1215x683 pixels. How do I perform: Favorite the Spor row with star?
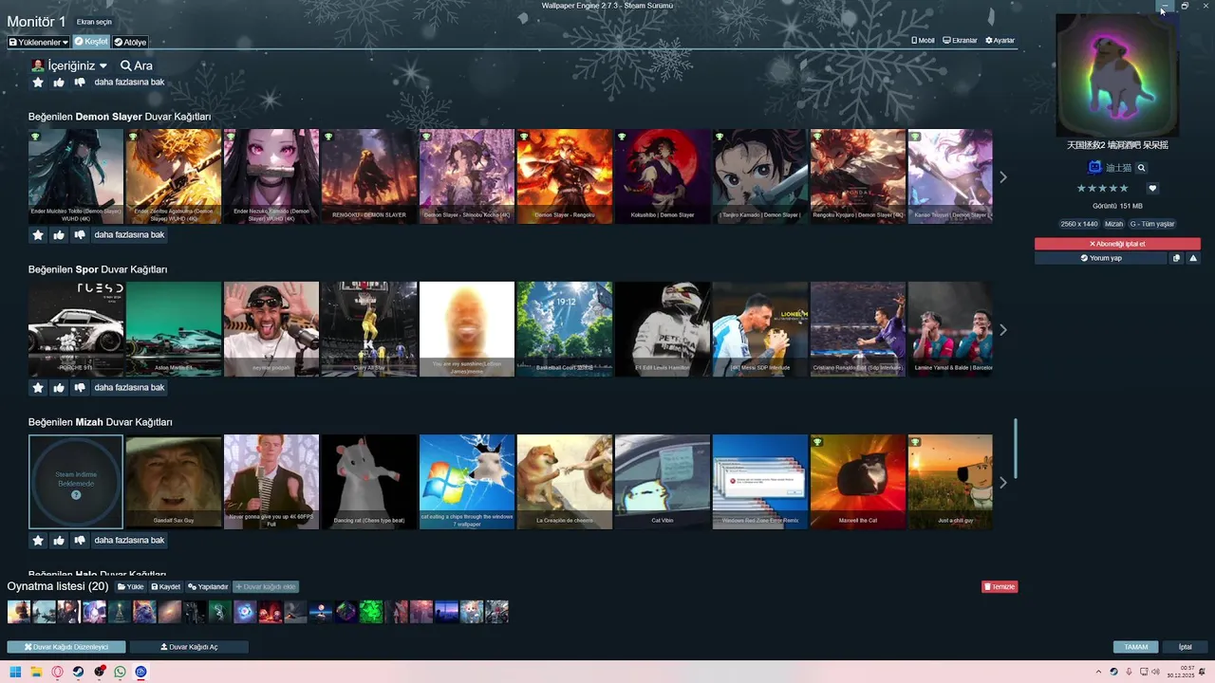coord(38,388)
